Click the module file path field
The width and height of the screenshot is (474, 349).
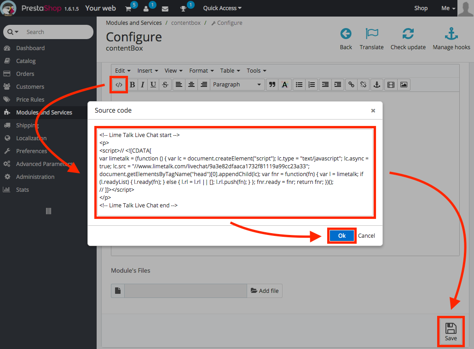185,291
